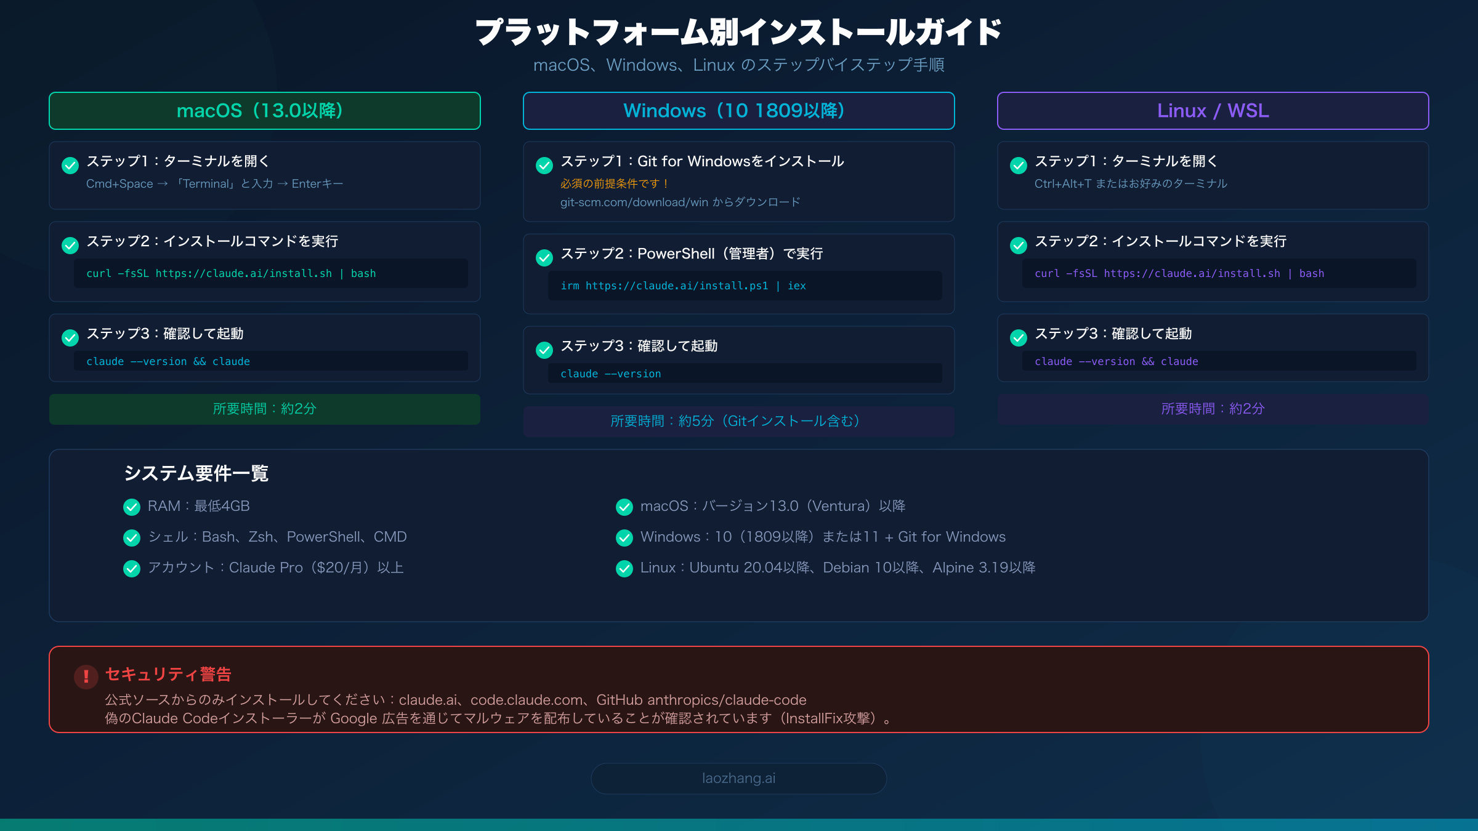Toggle the checkmark next to シェル requirement
The height and width of the screenshot is (831, 1478).
[x=131, y=537]
